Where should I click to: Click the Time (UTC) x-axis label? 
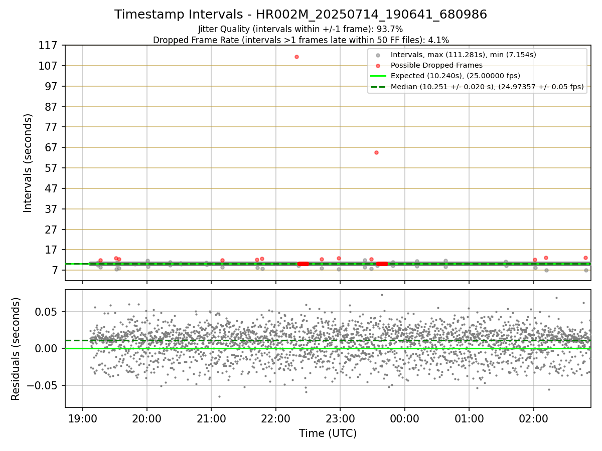click(x=328, y=433)
